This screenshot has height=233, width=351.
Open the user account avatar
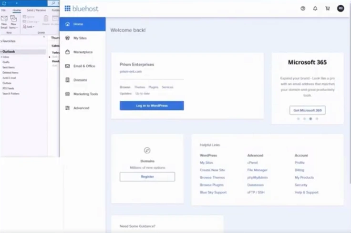[x=341, y=9]
